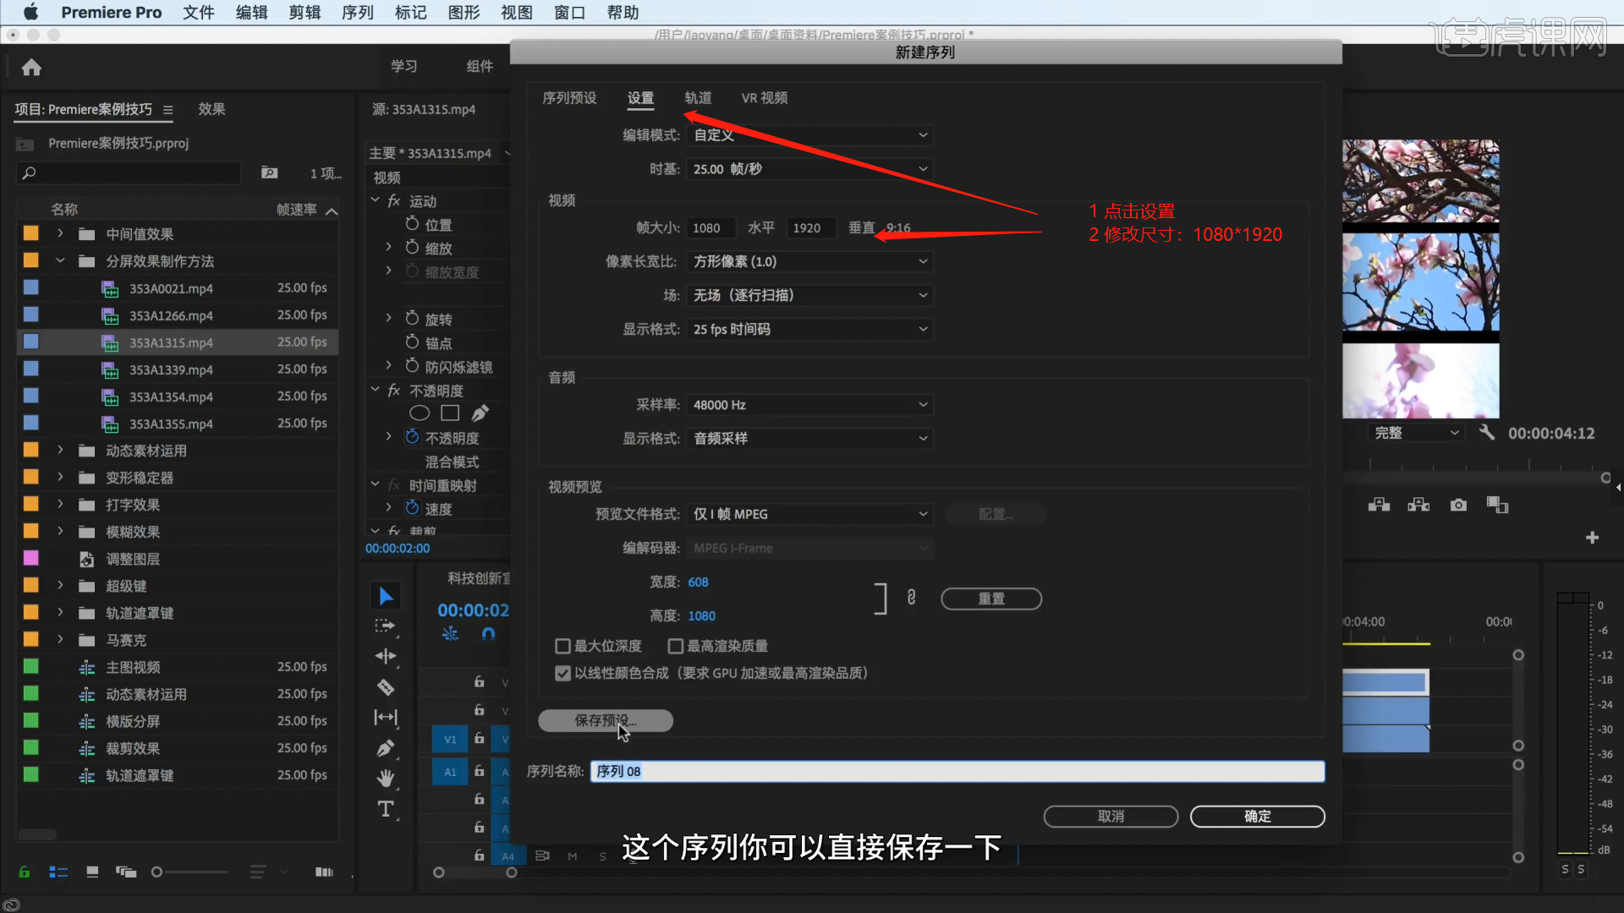Click the Home icon
Viewport: 1624px width, 913px height.
pos(31,67)
